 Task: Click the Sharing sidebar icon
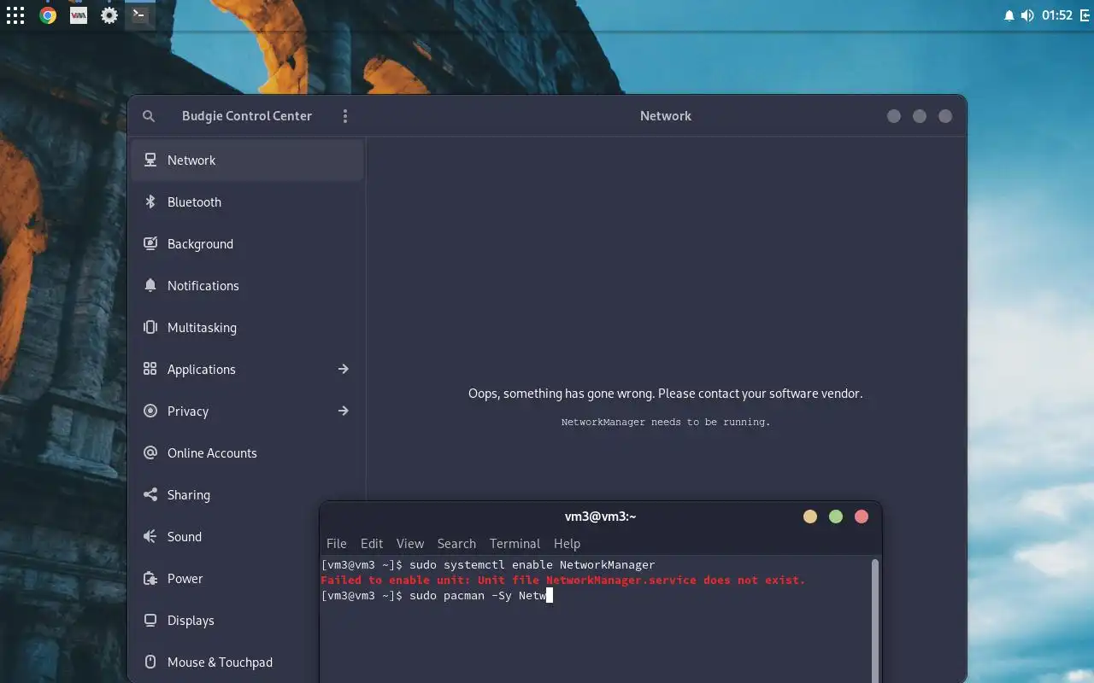150,494
